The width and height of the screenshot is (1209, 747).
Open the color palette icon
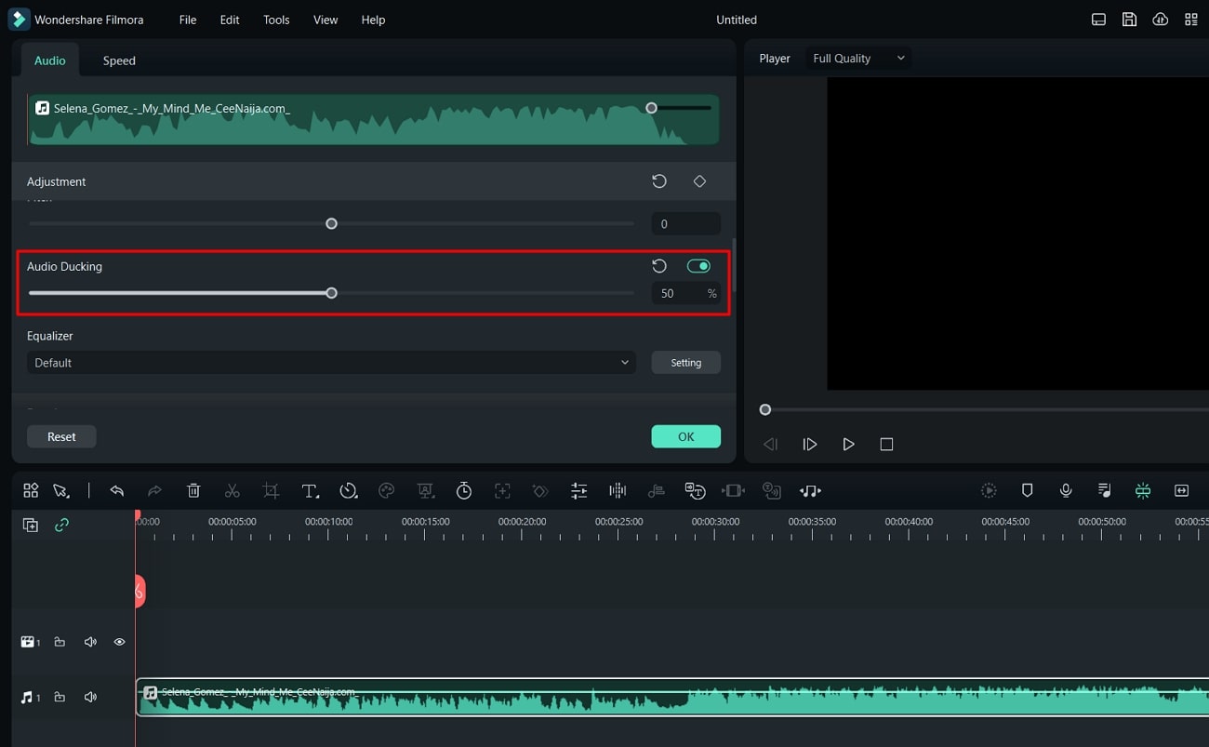[387, 490]
